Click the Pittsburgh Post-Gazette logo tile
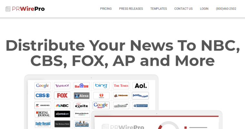 click(82, 114)
